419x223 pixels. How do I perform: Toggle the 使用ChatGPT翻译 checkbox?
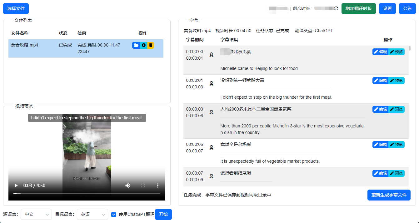[x=114, y=215]
